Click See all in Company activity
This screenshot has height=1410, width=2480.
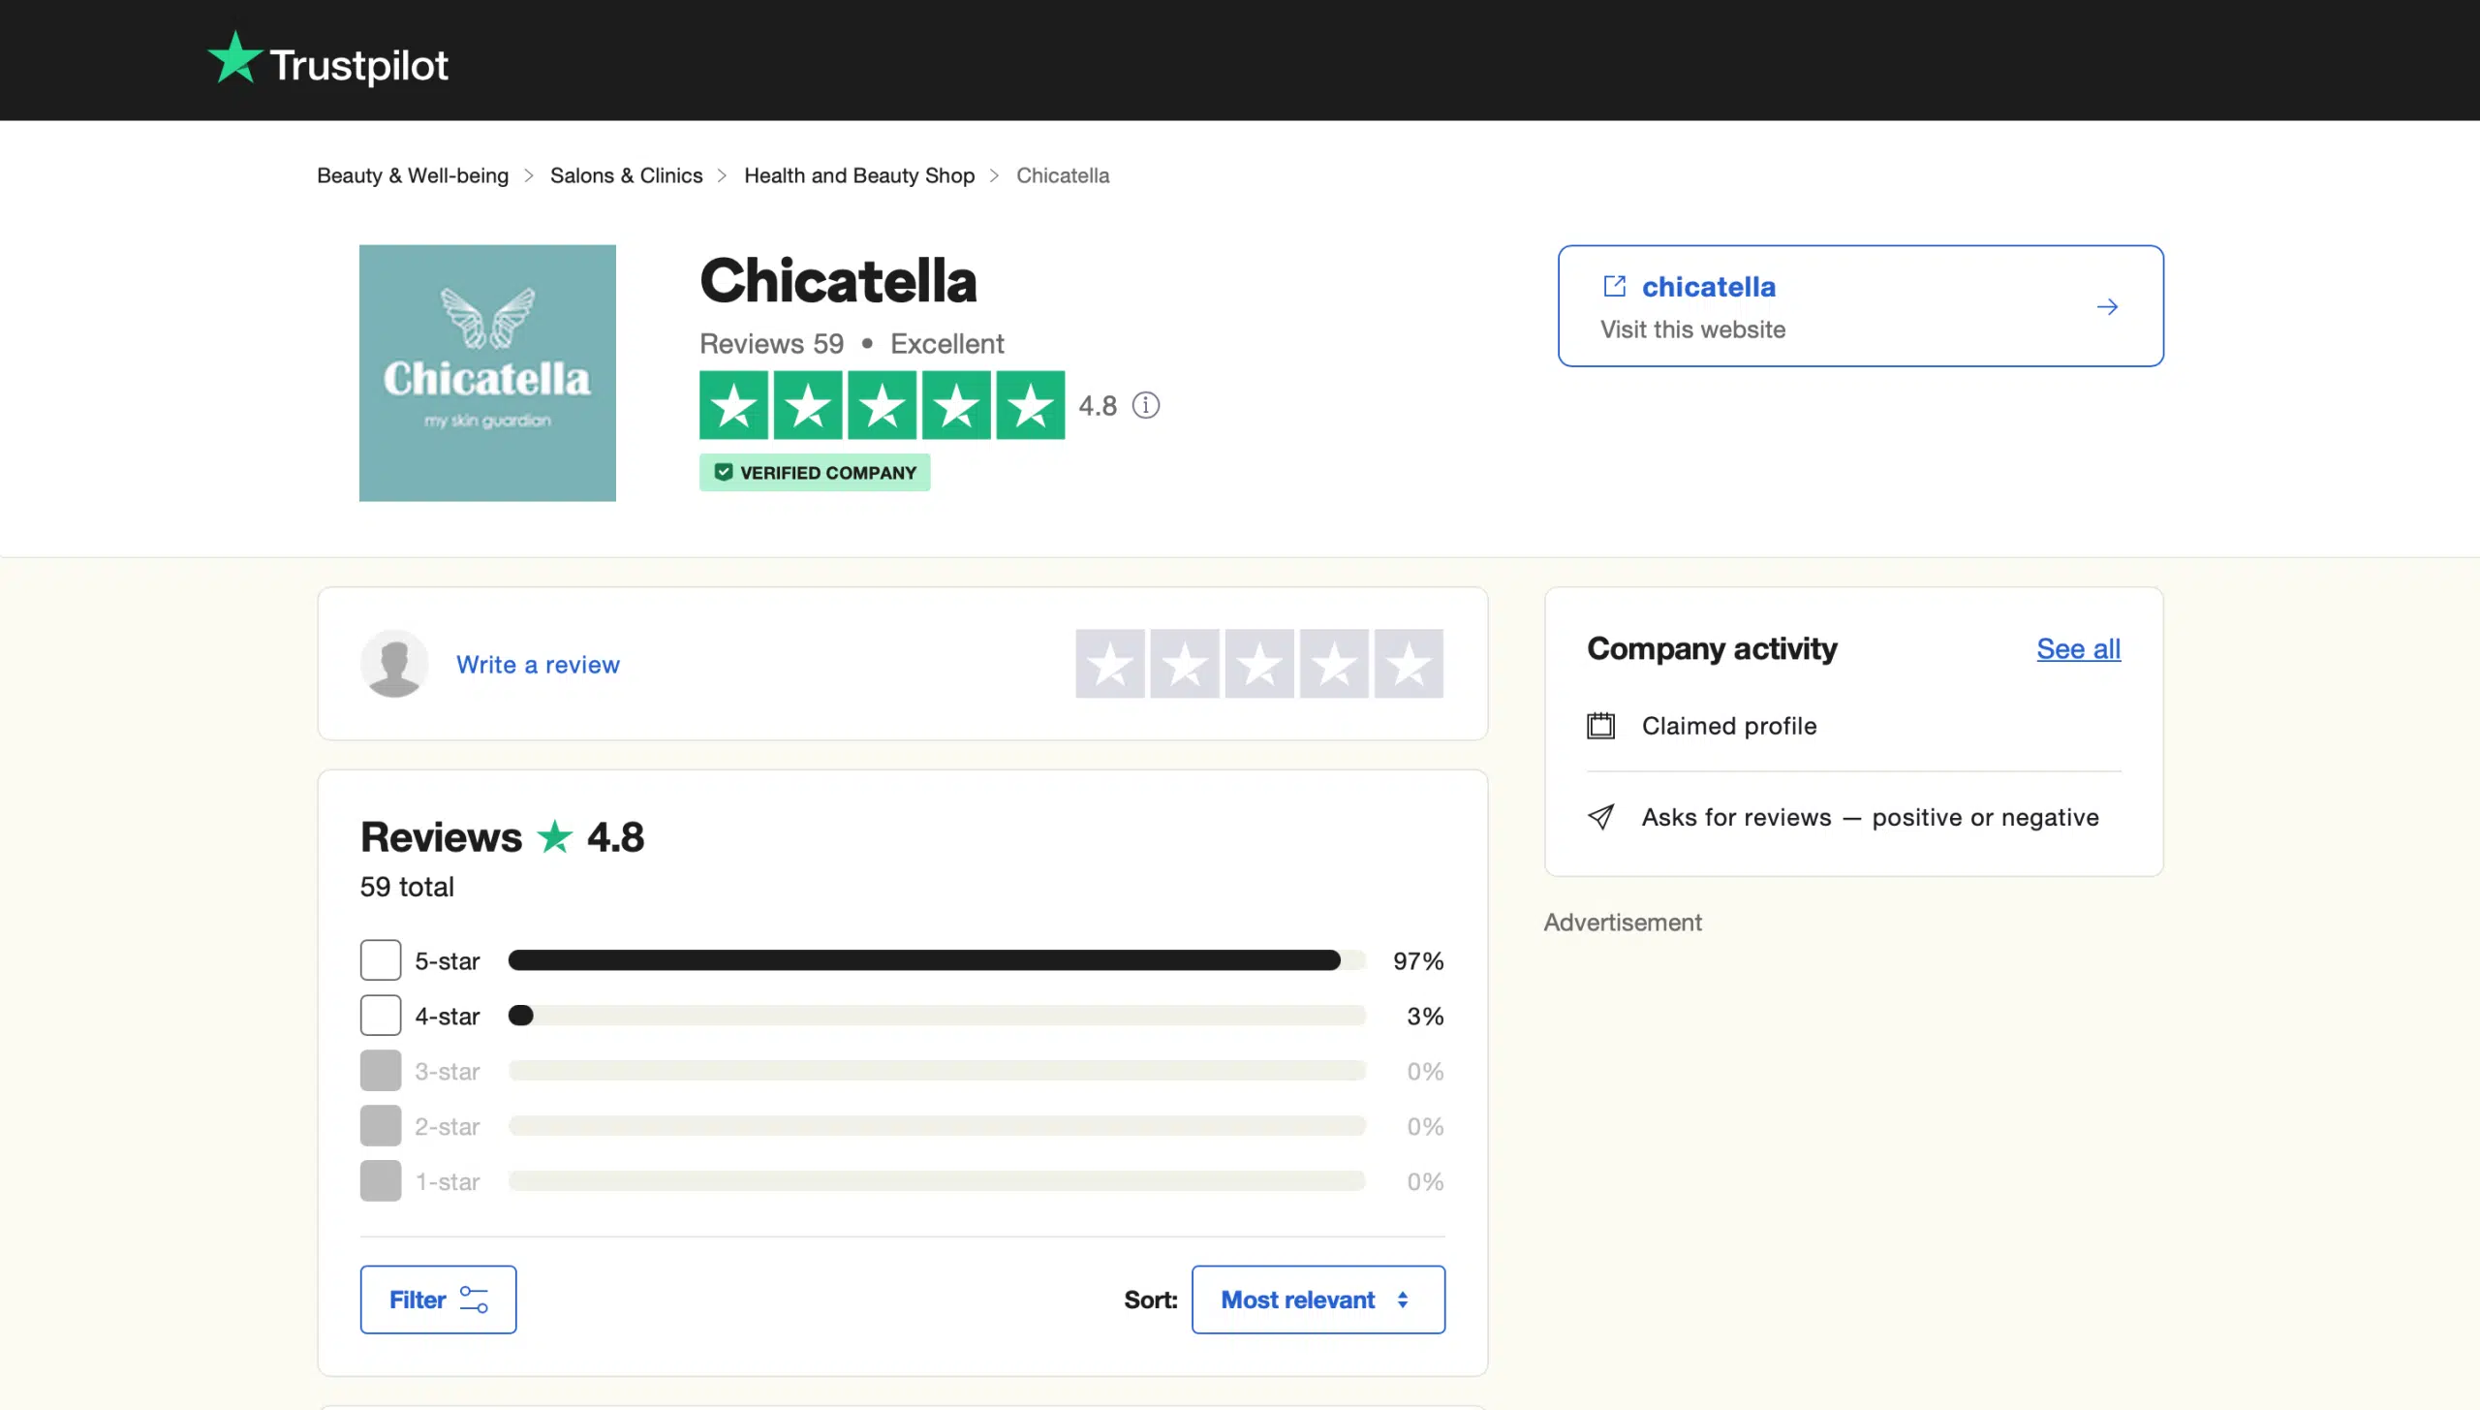click(x=2079, y=648)
